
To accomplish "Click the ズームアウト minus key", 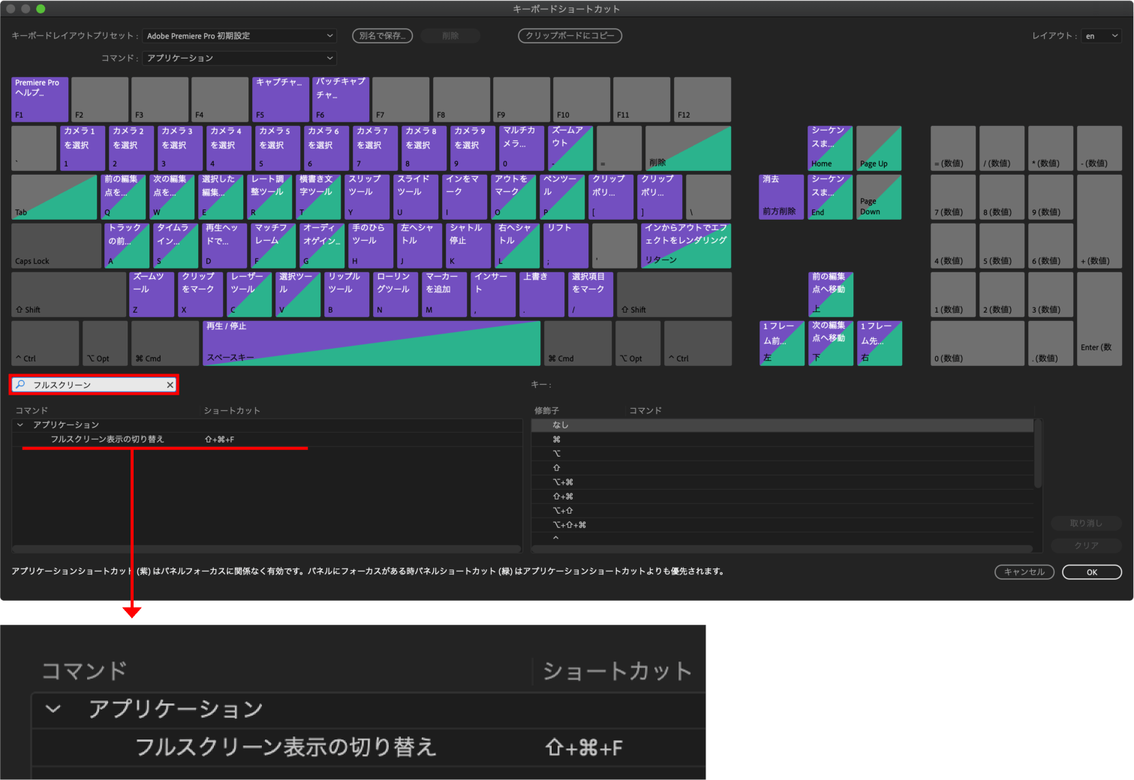I will [570, 148].
